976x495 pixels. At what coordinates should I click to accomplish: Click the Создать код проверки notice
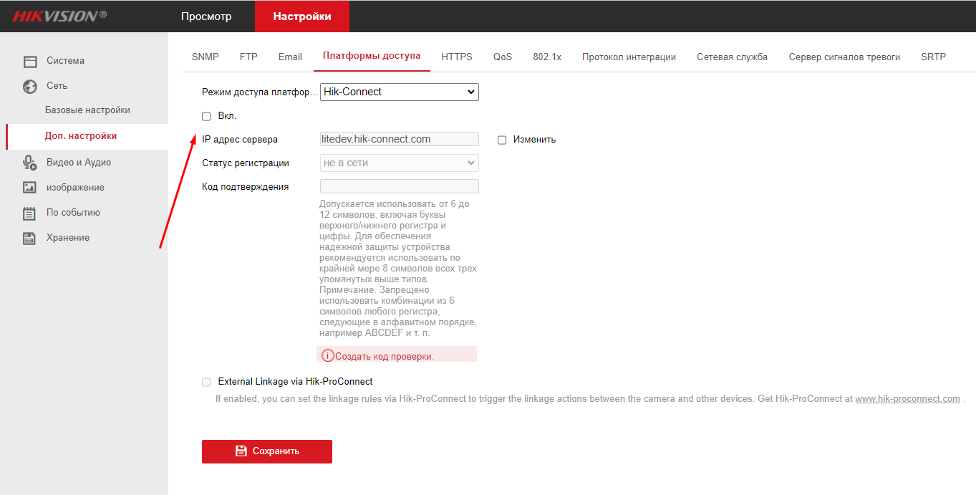(397, 355)
